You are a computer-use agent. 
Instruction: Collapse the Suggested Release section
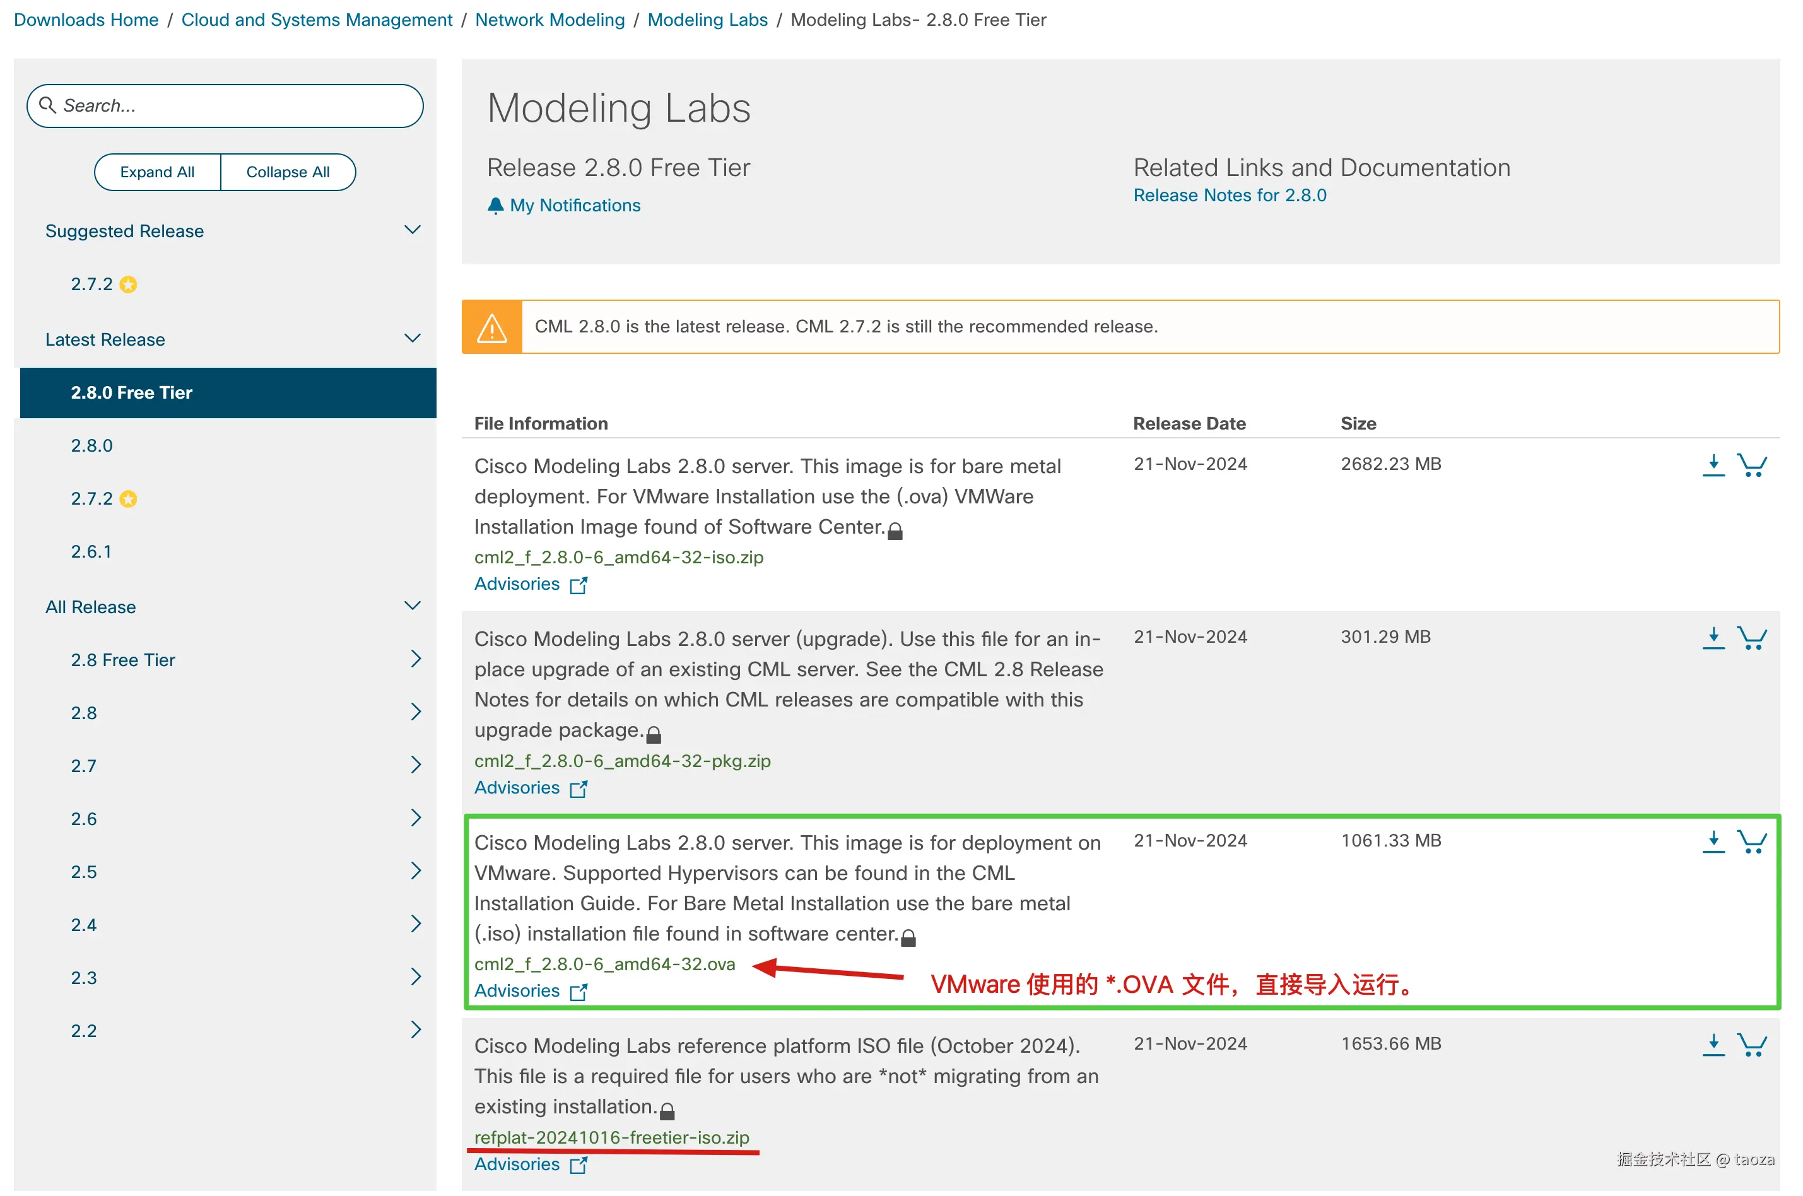pyautogui.click(x=412, y=230)
